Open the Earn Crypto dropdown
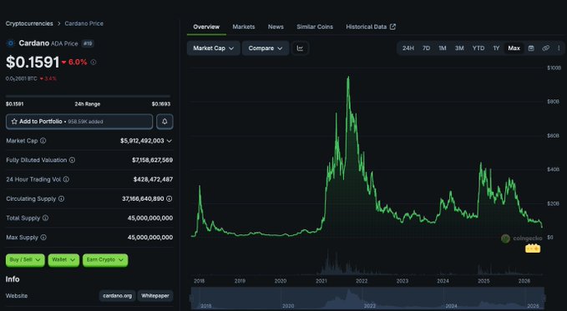 coord(105,260)
